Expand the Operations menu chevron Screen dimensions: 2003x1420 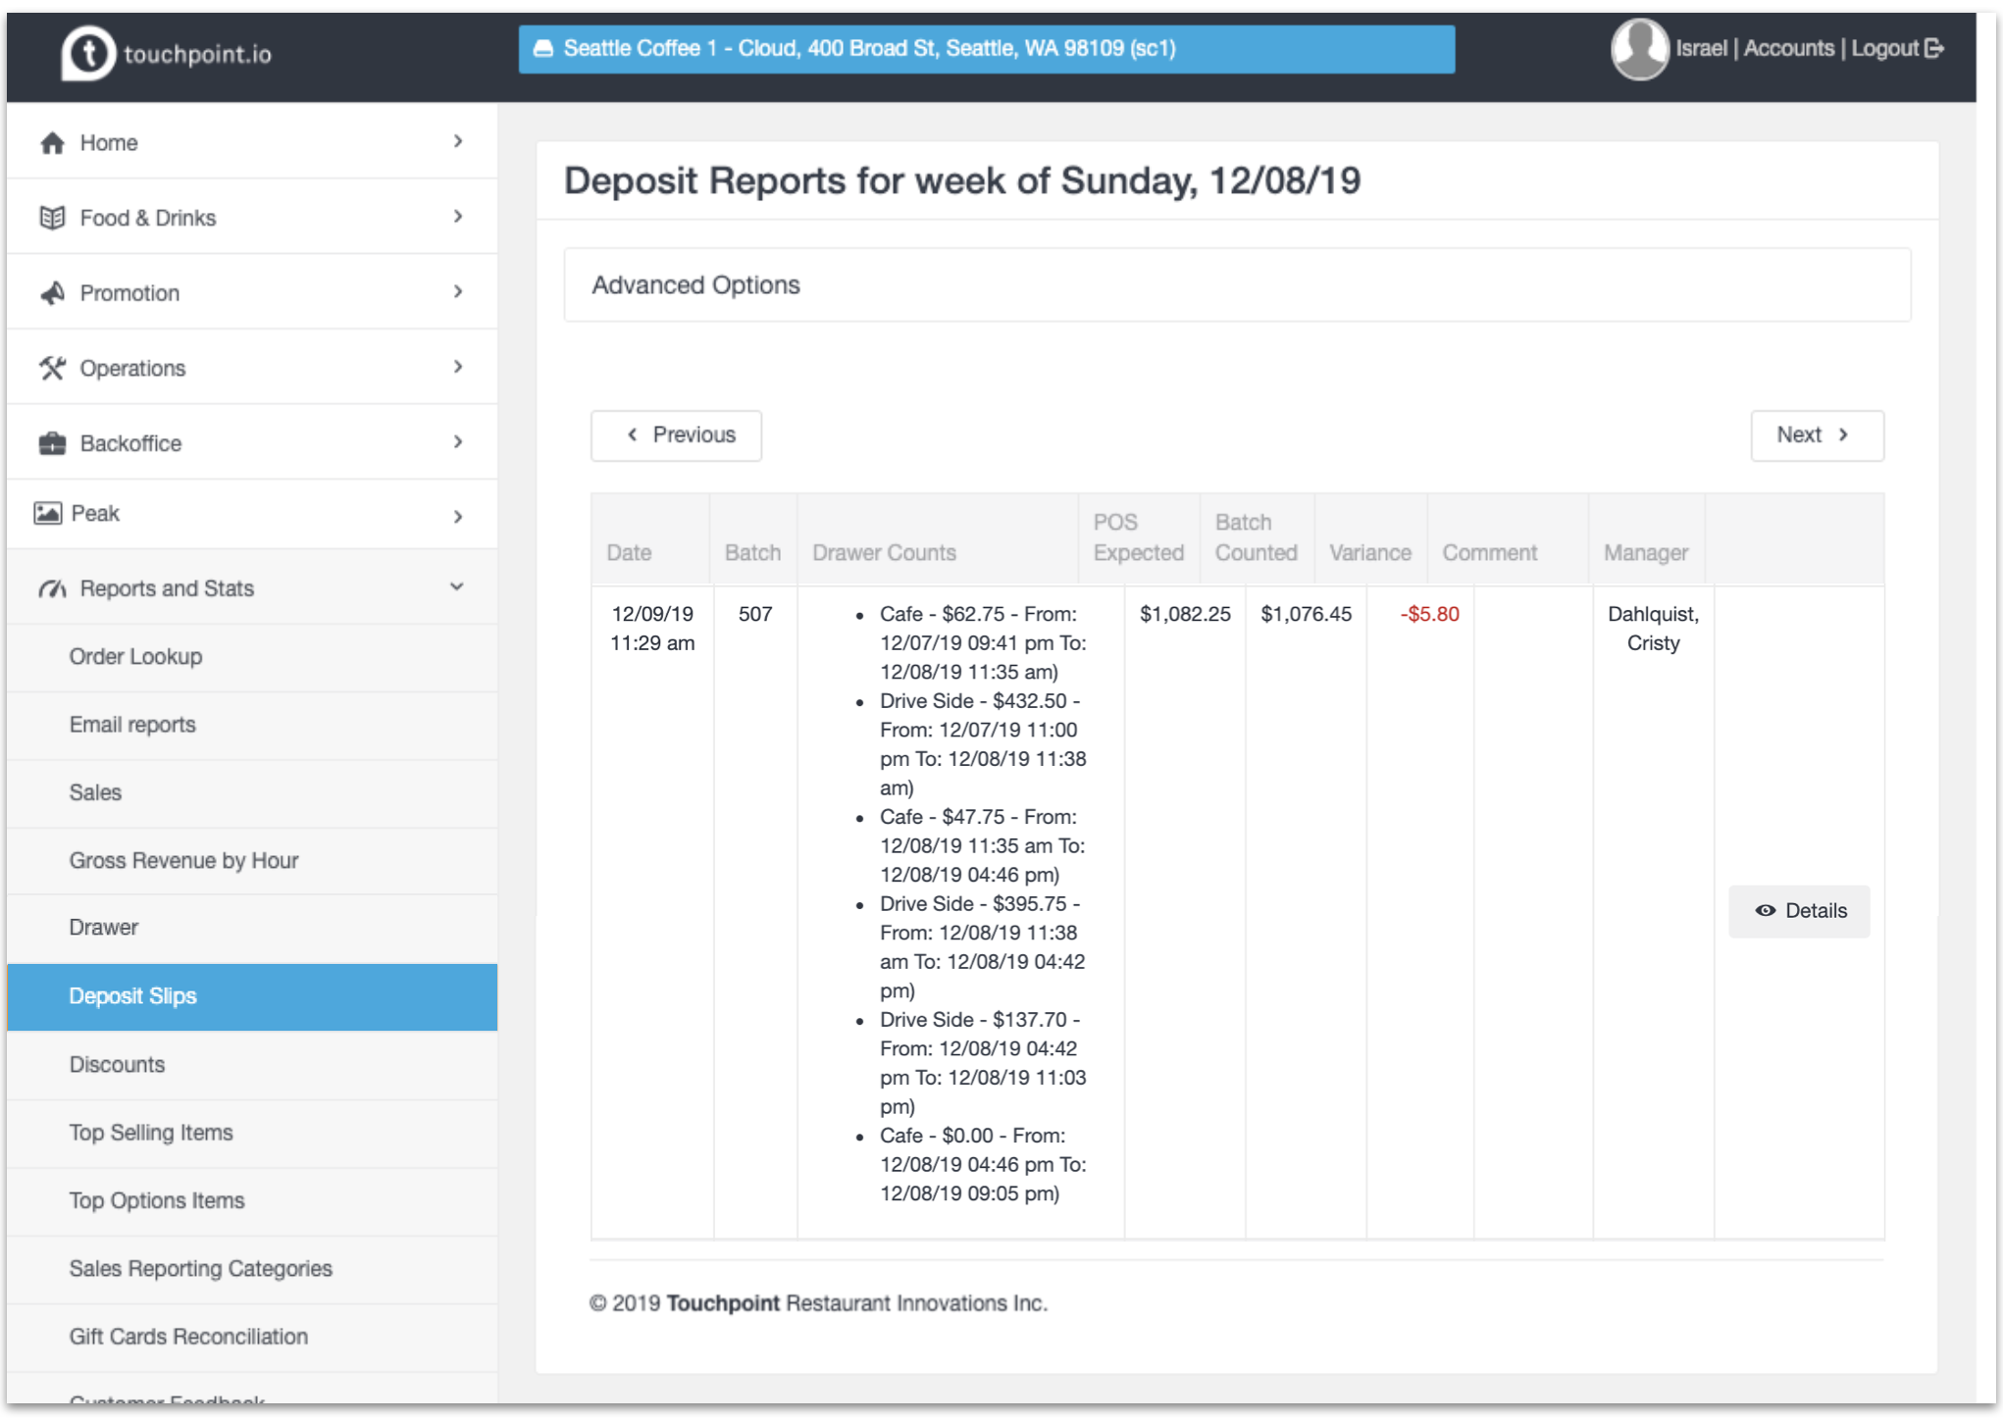[458, 367]
